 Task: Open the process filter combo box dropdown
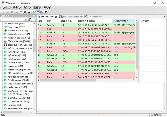(x=26, y=19)
